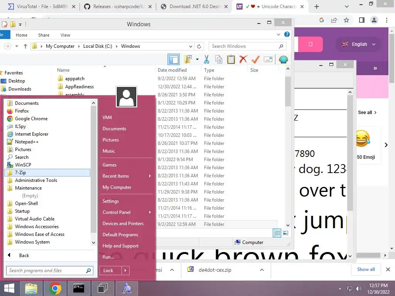
Task: Open the command prompt taskbar icon
Action: point(79,288)
